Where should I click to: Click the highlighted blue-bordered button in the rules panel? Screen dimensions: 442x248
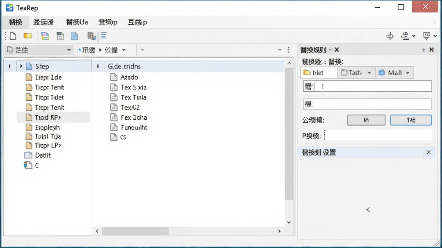point(411,120)
